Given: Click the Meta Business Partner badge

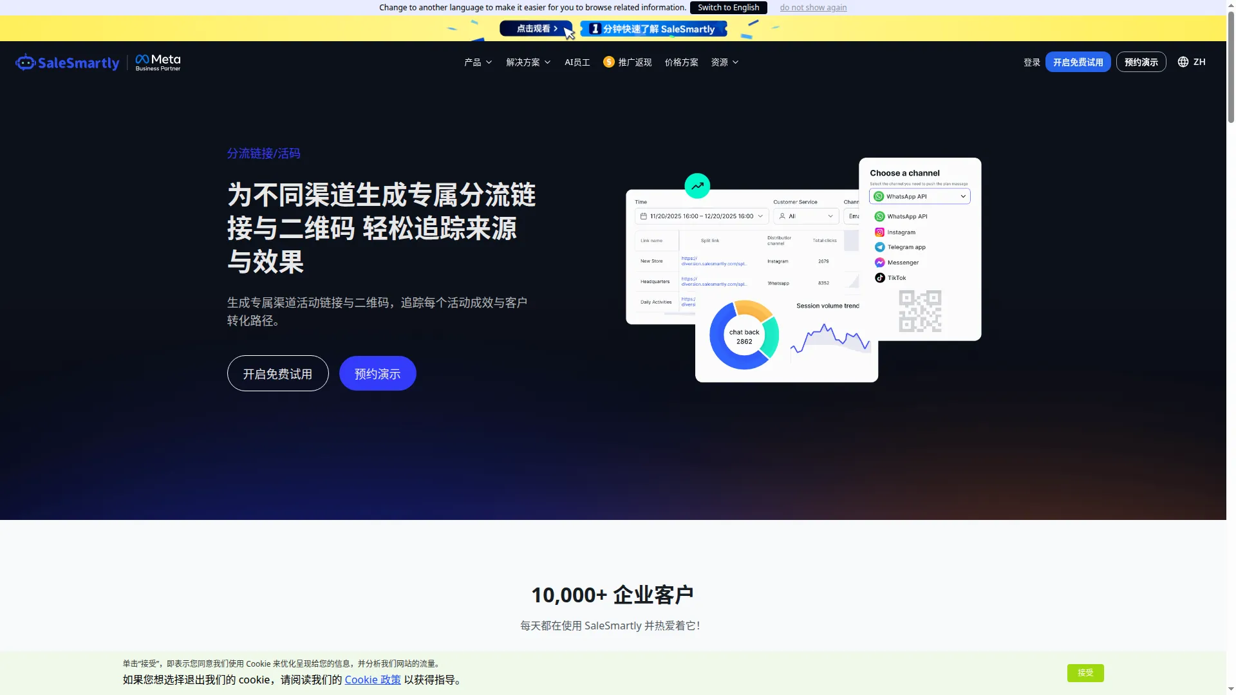Looking at the screenshot, I should [158, 62].
